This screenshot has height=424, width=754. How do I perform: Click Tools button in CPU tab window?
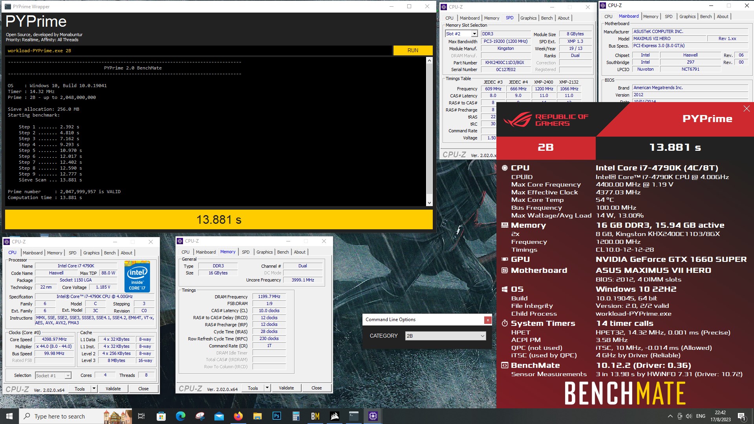[80, 389]
